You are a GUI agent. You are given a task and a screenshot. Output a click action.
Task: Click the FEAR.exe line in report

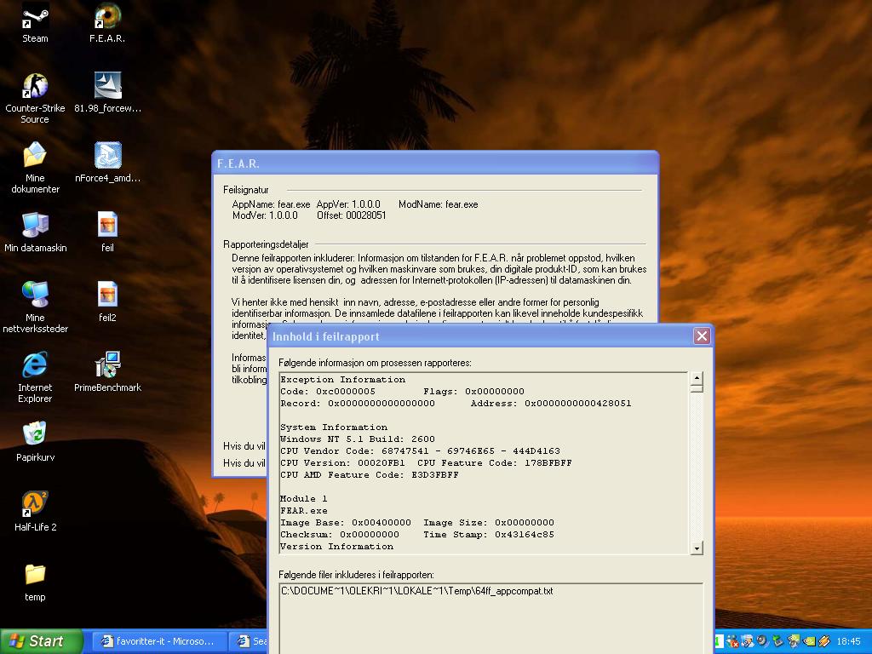click(x=304, y=511)
